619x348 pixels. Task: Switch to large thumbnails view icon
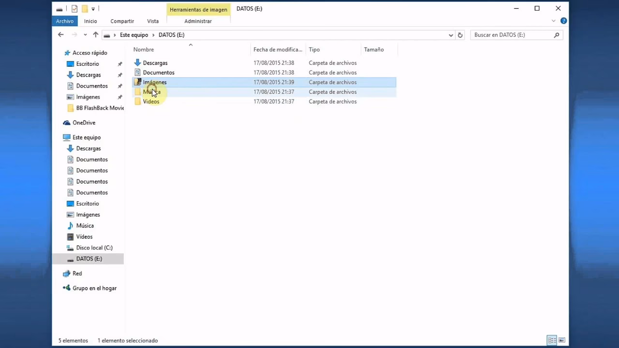[x=562, y=340]
